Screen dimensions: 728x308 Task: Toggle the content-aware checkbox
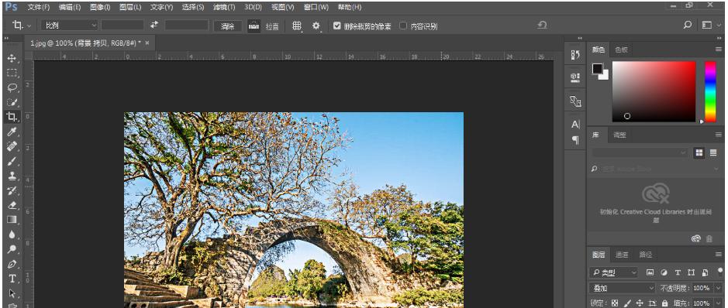[x=403, y=26]
